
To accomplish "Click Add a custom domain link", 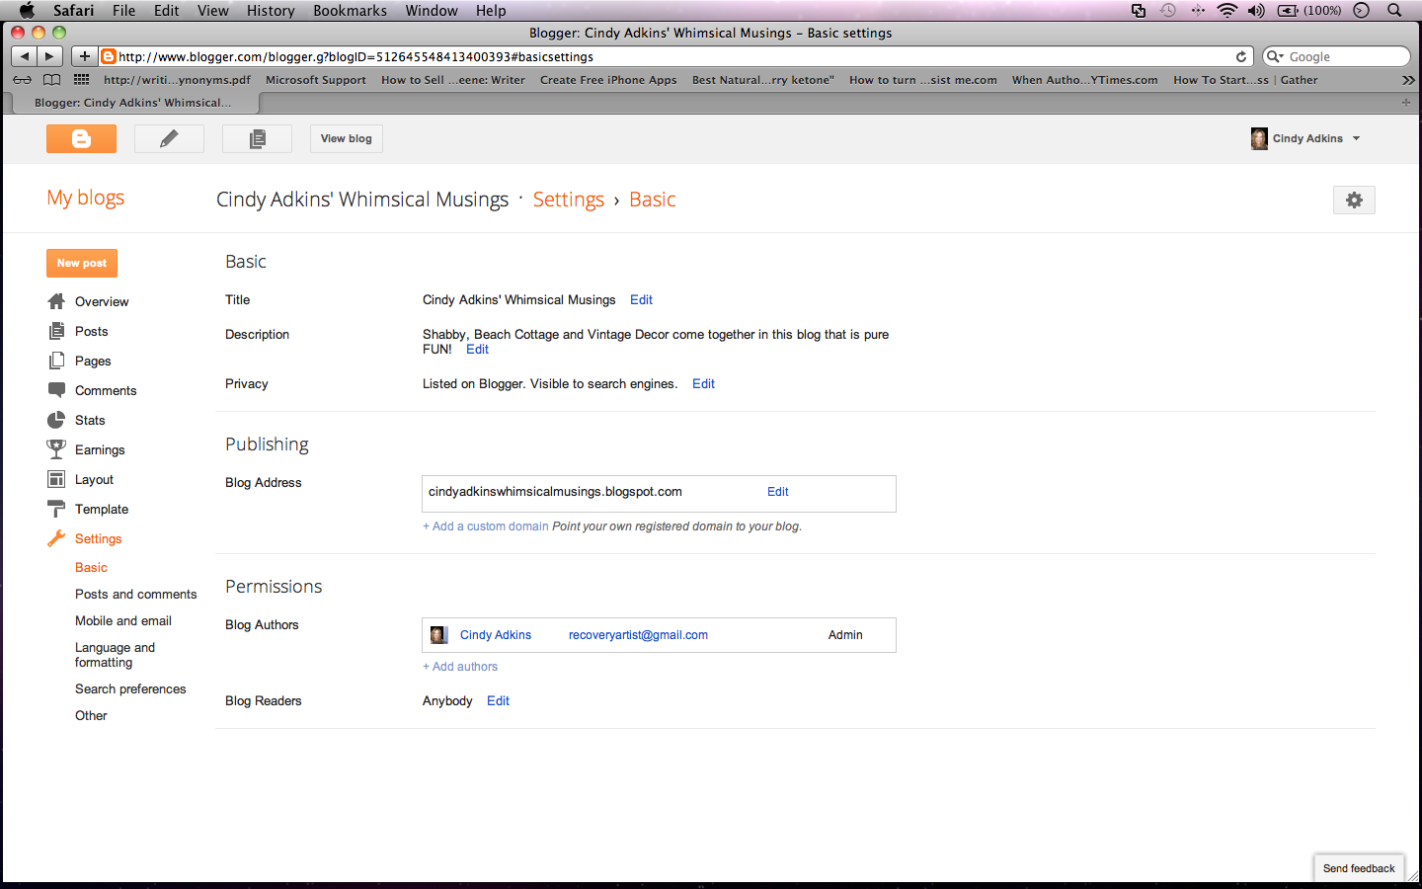I will (x=486, y=526).
